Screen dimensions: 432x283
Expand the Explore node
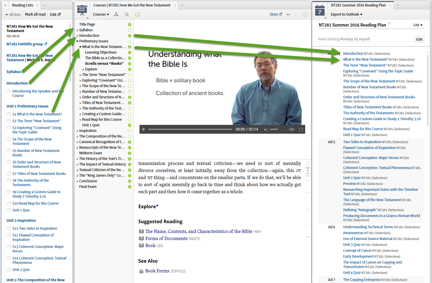coord(83,69)
